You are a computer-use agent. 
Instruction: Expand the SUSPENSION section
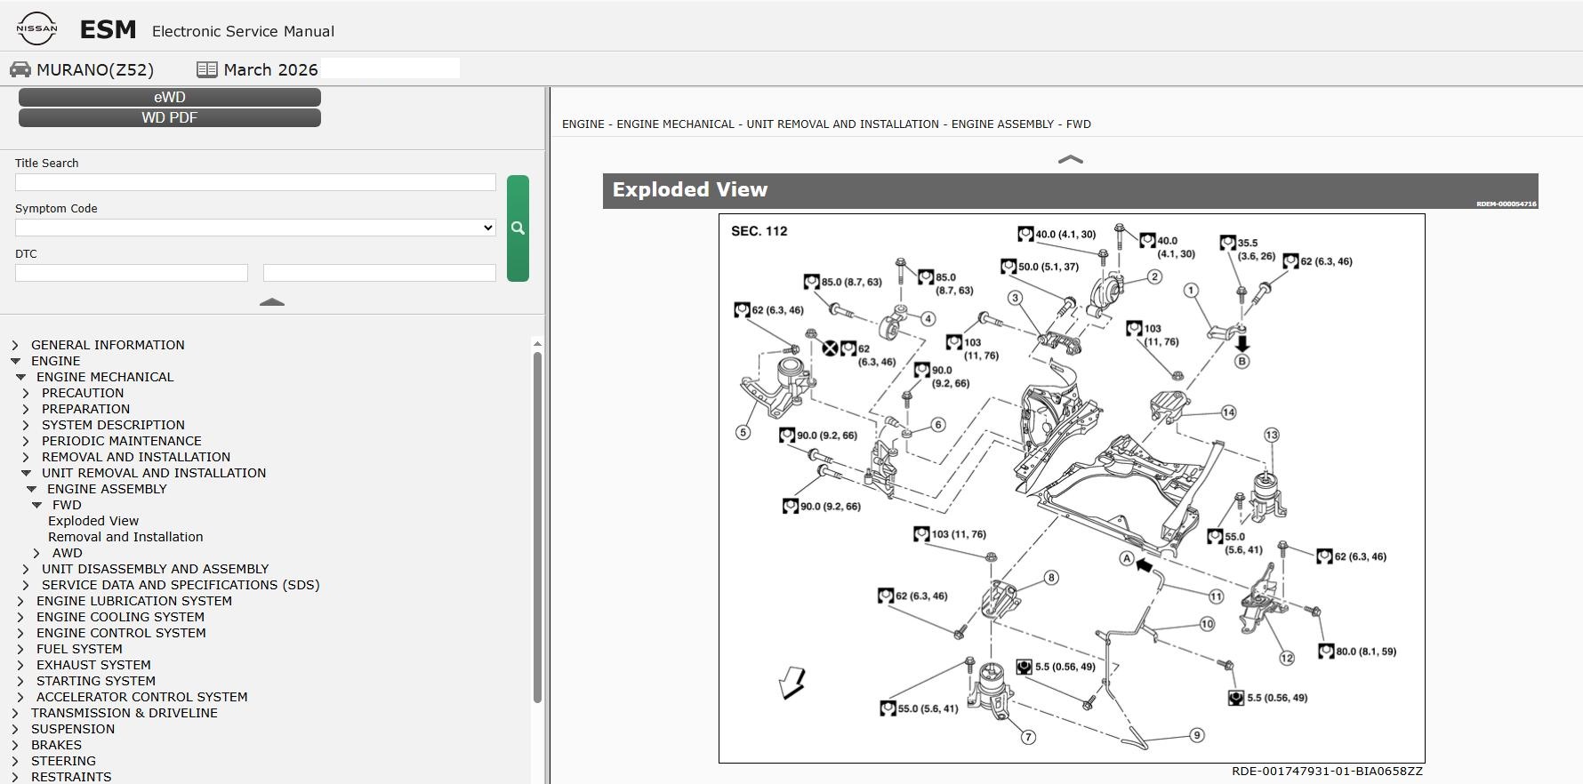[15, 729]
